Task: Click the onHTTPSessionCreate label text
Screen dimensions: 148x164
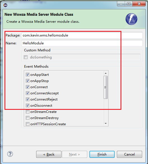Action: (x=48, y=124)
